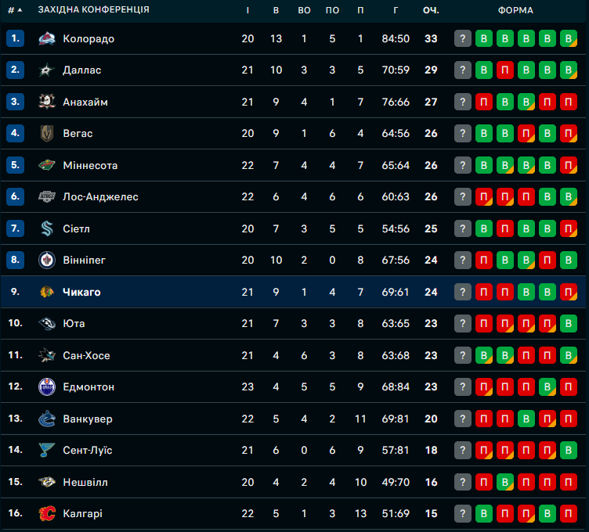
Task: Click the Vegas Golden Knights logo
Action: [x=47, y=134]
